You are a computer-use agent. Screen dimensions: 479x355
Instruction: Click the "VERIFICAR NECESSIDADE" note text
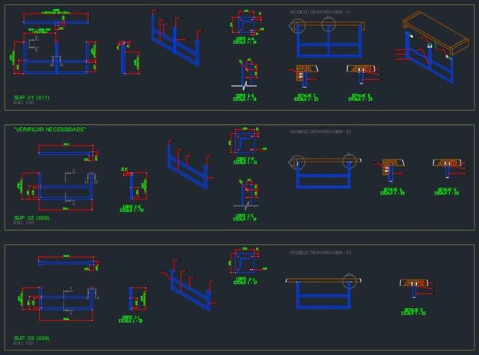point(49,130)
